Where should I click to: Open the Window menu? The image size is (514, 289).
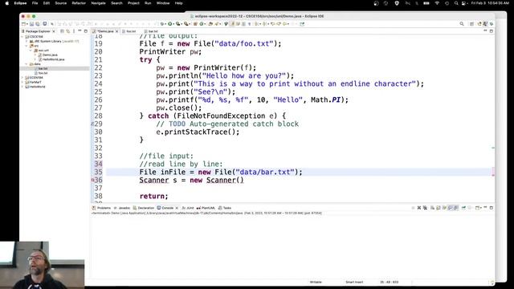(x=163, y=3)
